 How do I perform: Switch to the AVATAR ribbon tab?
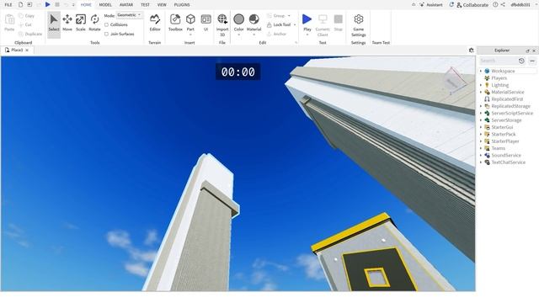pos(126,5)
